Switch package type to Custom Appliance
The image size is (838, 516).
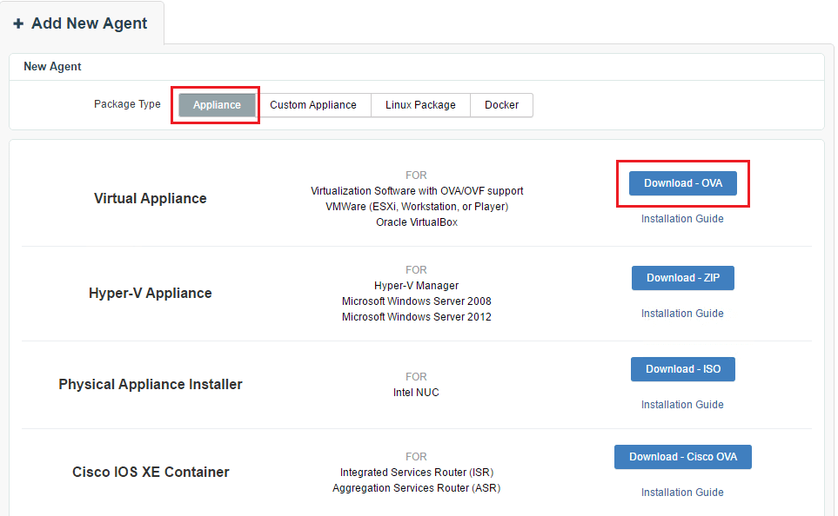click(x=313, y=105)
